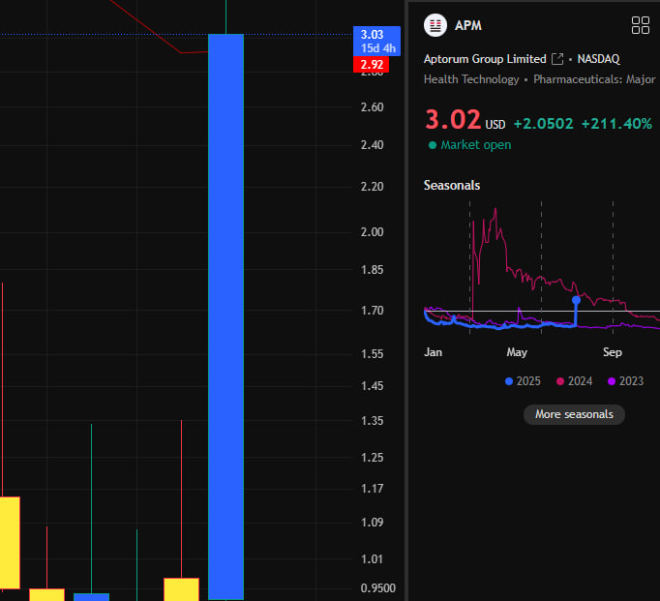This screenshot has height=601, width=660.
Task: Click the Sep label on seasonals axis
Action: 613,352
